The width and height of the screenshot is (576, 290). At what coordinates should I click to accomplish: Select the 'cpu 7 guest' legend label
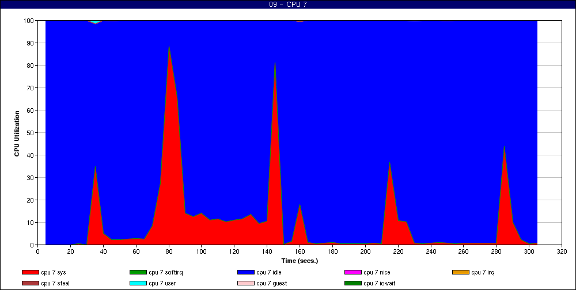(272, 284)
